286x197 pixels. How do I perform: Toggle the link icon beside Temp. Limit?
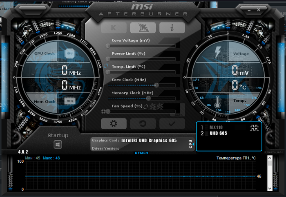pyautogui.click(x=107, y=66)
